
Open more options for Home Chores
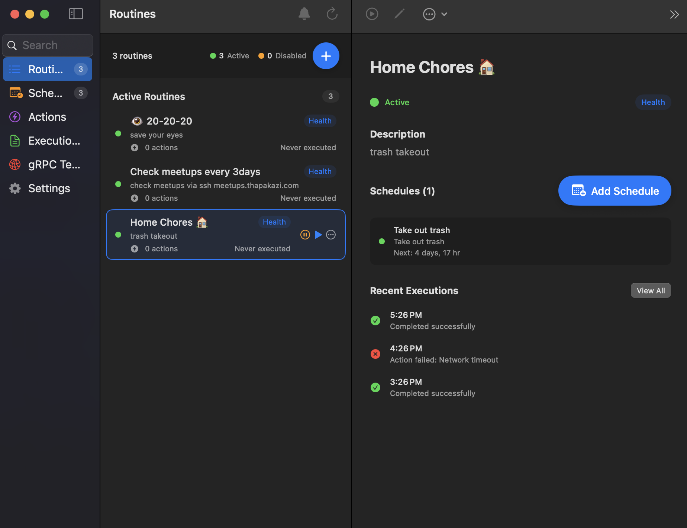[x=331, y=235]
